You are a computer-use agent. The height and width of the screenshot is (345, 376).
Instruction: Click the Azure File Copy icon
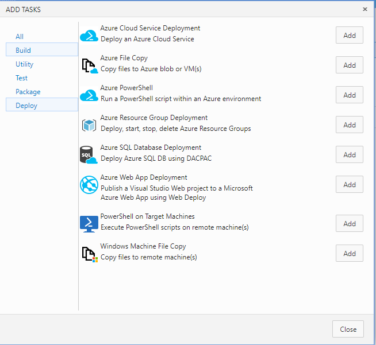[x=89, y=65]
